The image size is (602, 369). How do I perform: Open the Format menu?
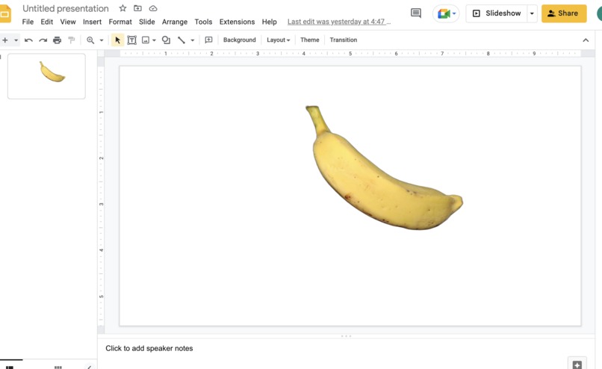120,22
